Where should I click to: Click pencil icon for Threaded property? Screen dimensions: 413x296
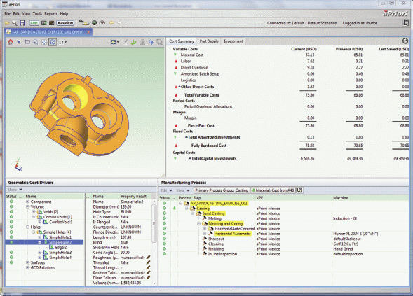point(148,262)
